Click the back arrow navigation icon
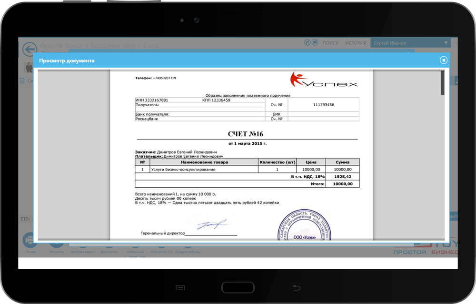The width and height of the screenshot is (476, 304). 29,50
